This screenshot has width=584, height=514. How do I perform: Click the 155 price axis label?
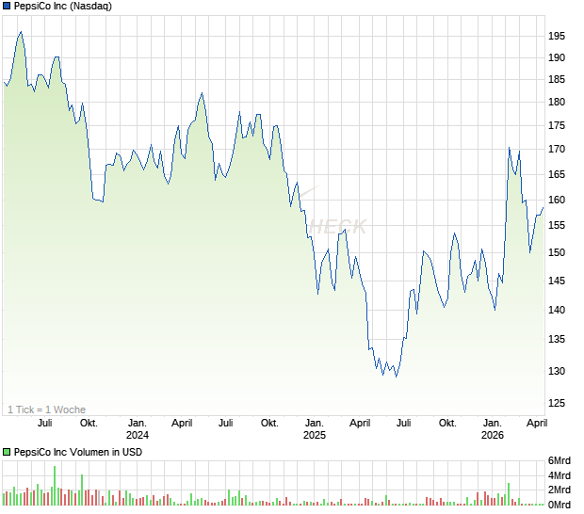[x=557, y=226]
